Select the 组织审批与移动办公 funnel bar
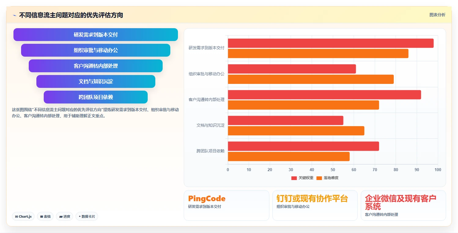 96,50
